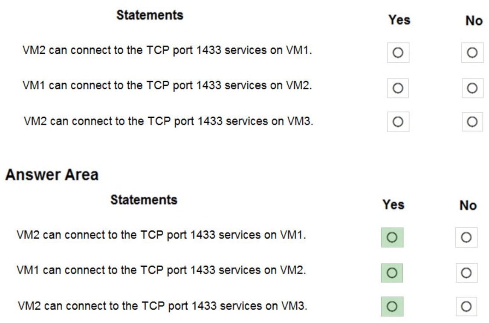Click first statement text in the top section

coord(167,50)
